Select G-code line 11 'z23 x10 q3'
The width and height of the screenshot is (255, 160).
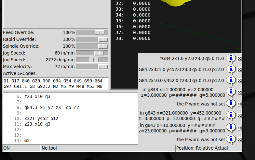point(37,124)
